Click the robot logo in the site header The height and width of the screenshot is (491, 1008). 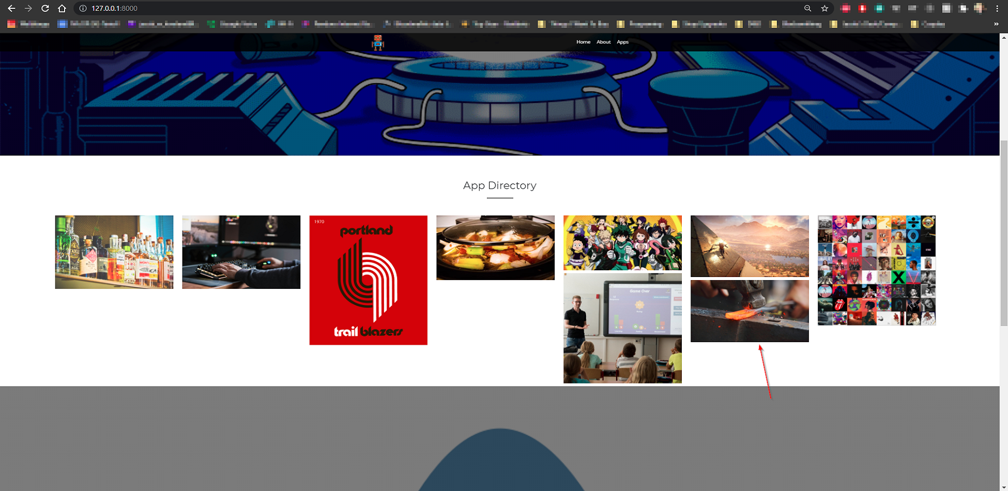pyautogui.click(x=378, y=42)
